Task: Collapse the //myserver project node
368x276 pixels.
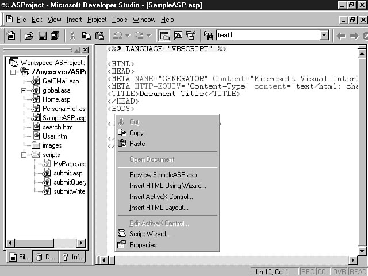Action: tap(14, 72)
